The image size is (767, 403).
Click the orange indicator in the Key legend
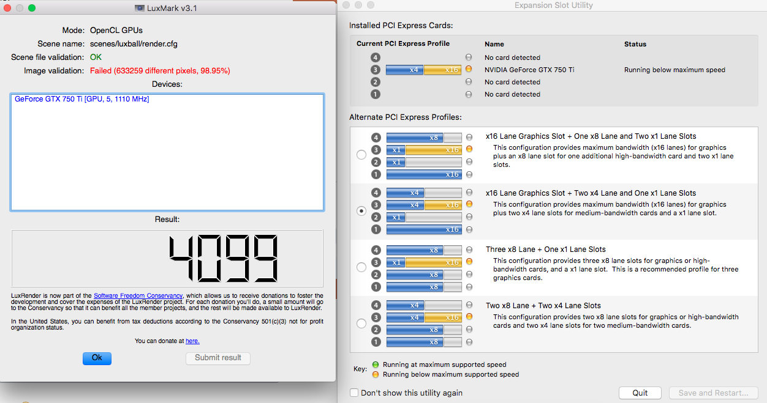click(376, 374)
